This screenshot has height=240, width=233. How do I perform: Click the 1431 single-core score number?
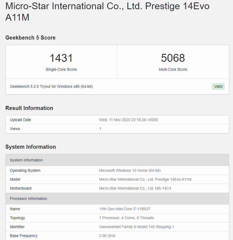(61, 58)
